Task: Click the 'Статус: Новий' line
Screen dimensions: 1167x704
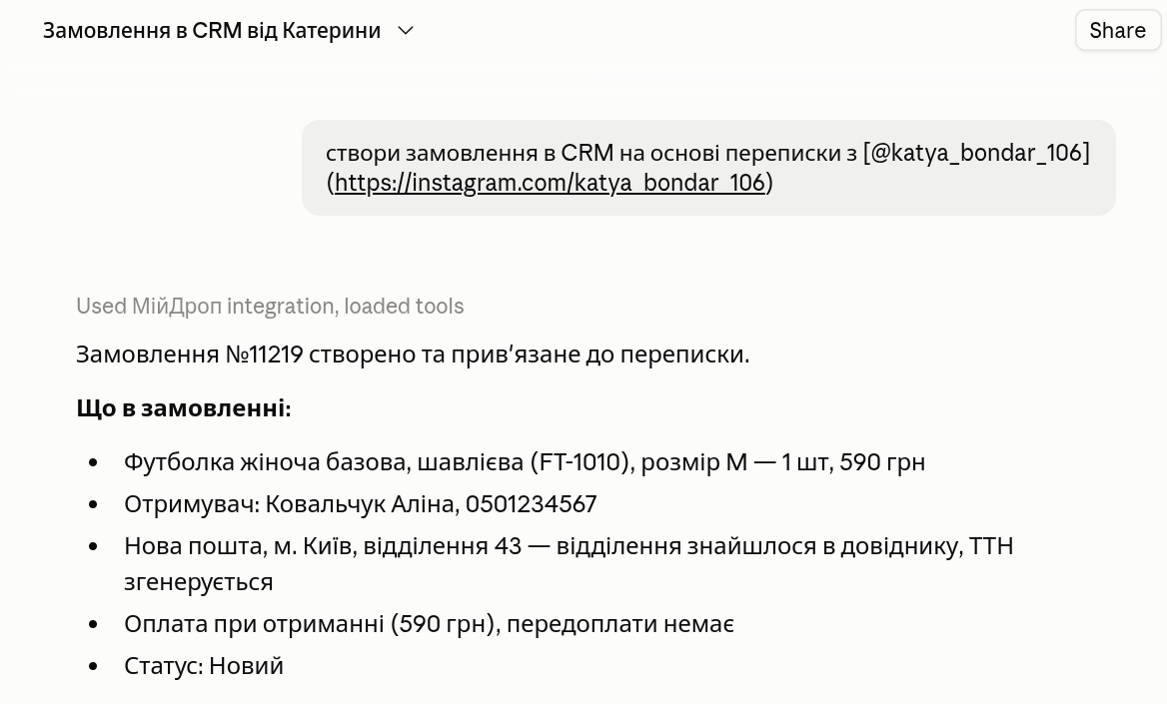Action: click(203, 665)
